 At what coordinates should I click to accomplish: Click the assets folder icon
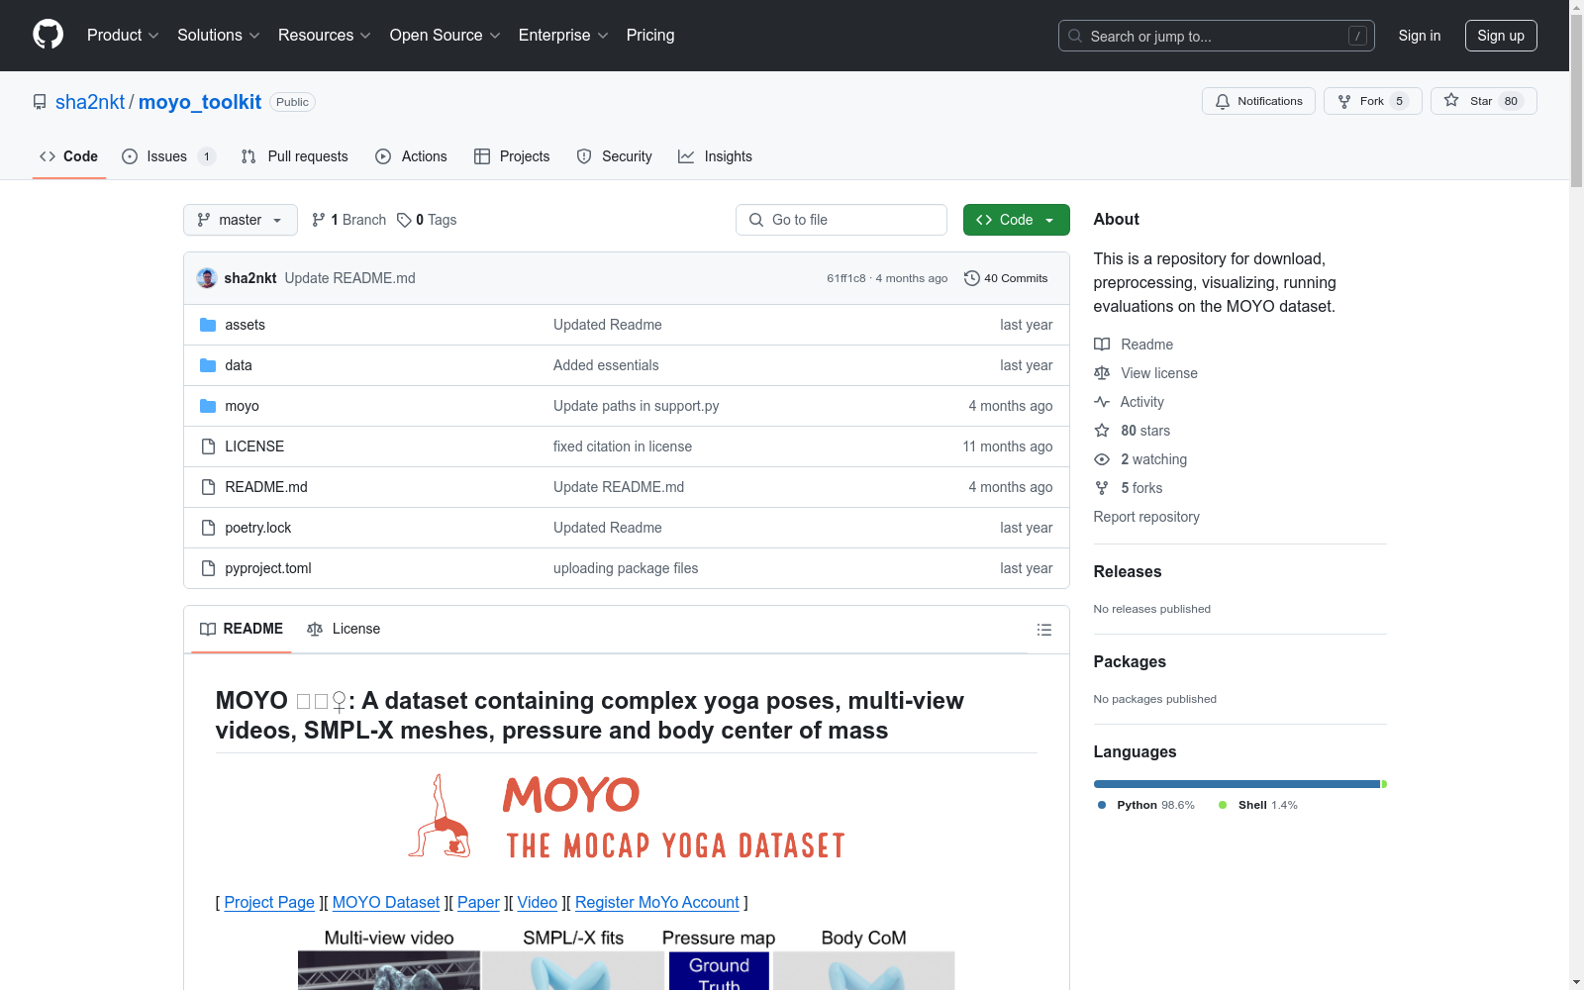[x=208, y=325]
